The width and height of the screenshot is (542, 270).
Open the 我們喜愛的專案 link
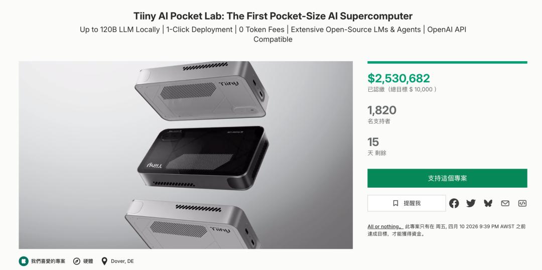point(48,261)
